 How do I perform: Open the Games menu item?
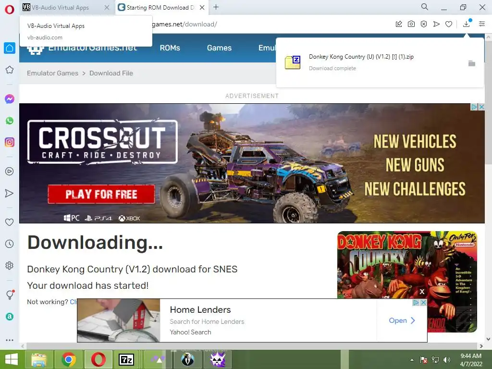tap(219, 48)
